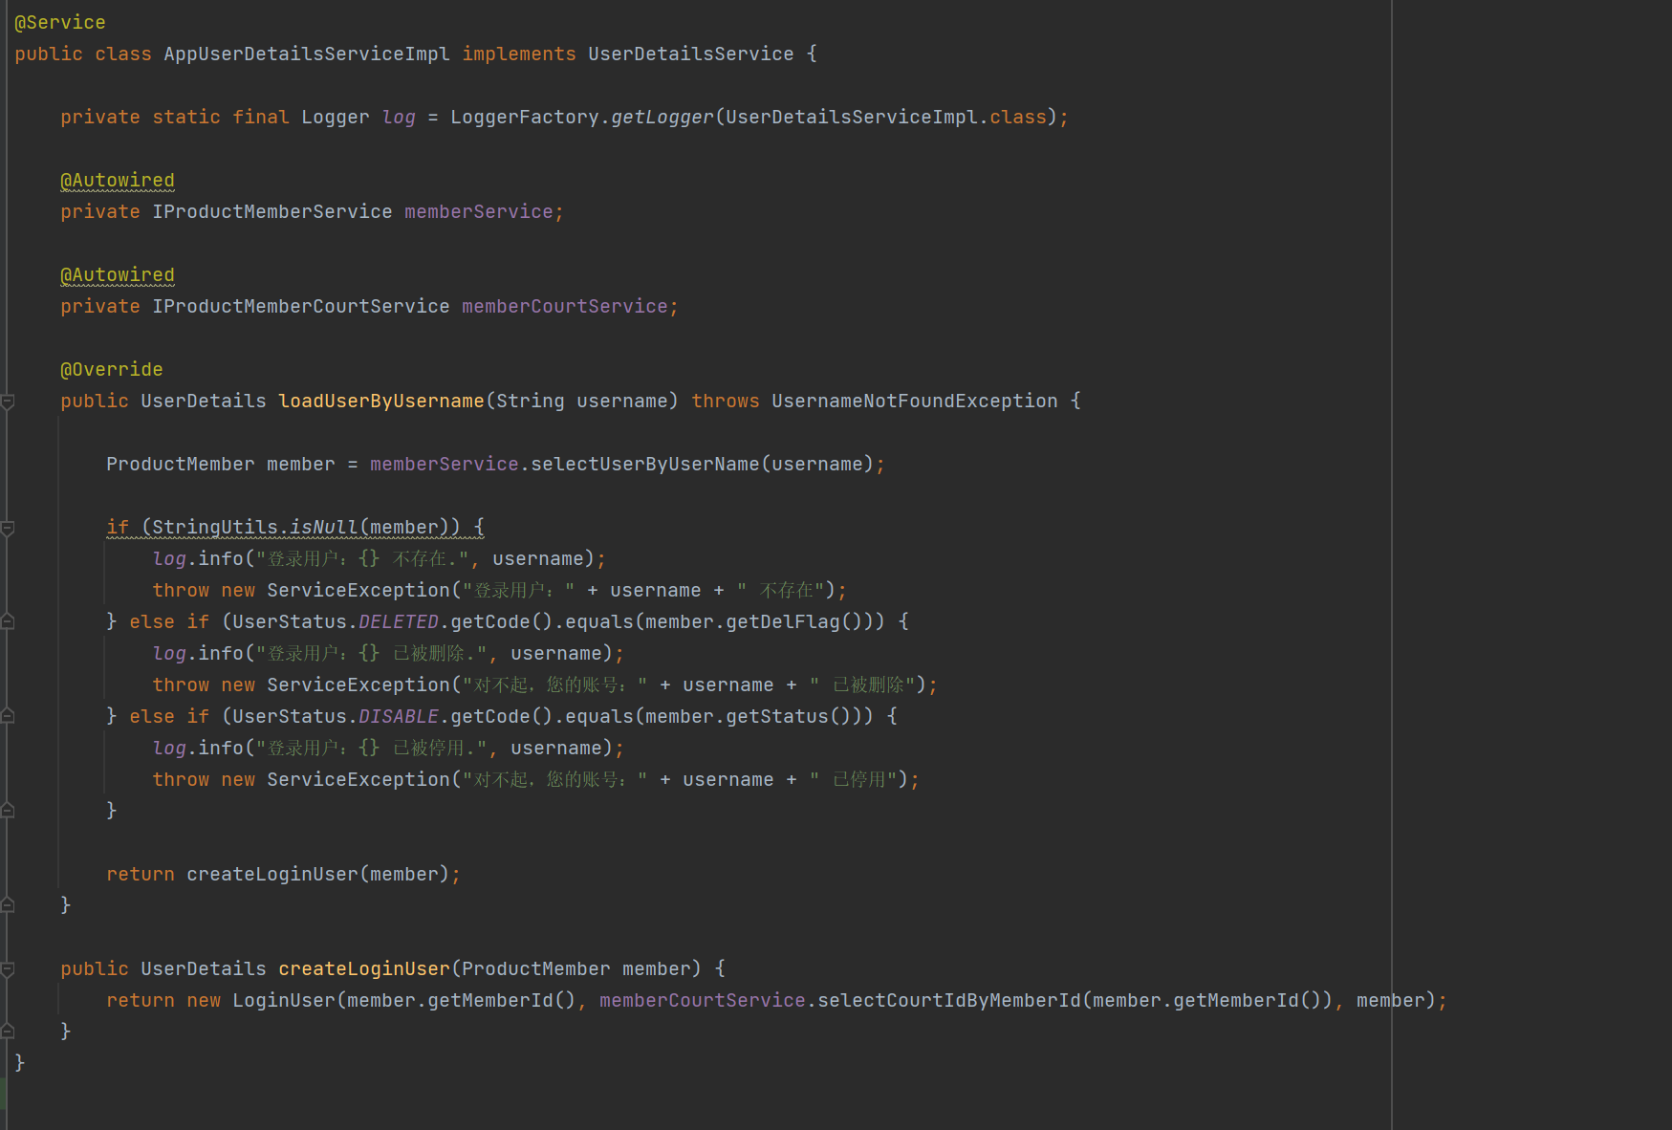Screen dimensions: 1672x1130
Task: Click @Autowired above the memberService field
Action: [x=118, y=180]
